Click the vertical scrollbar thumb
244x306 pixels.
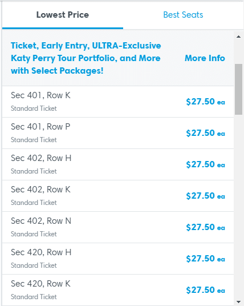pos(238,89)
